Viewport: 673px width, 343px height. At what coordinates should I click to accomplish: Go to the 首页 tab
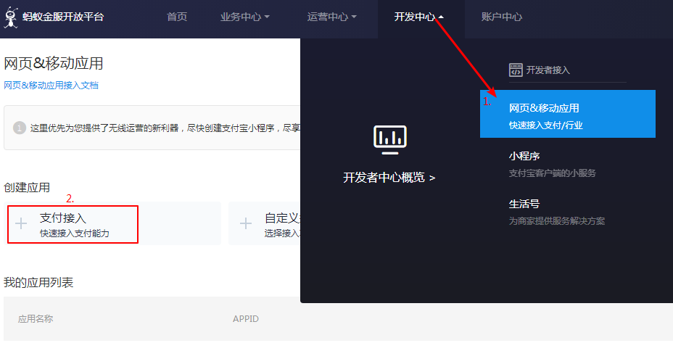click(x=177, y=17)
